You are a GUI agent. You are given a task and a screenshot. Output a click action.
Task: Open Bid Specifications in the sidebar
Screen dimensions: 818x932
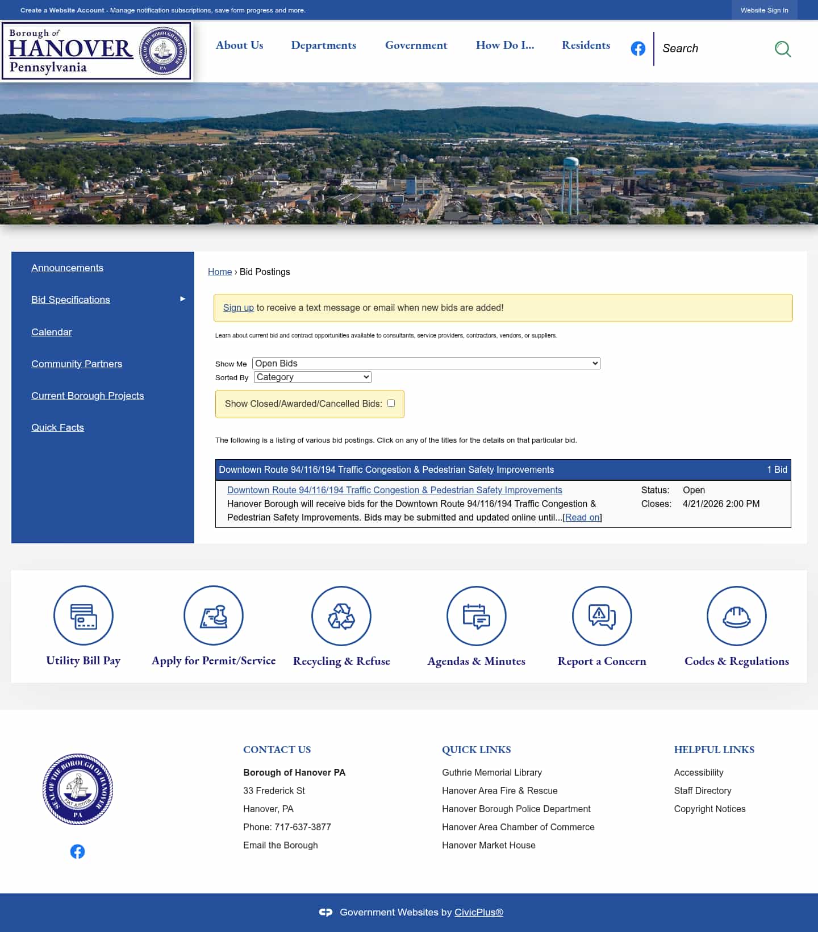coord(70,299)
